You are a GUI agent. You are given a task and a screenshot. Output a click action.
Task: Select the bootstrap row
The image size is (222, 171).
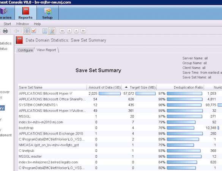(120, 128)
